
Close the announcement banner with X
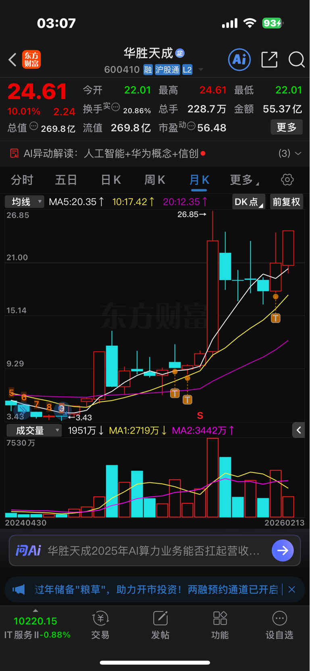pos(292,590)
